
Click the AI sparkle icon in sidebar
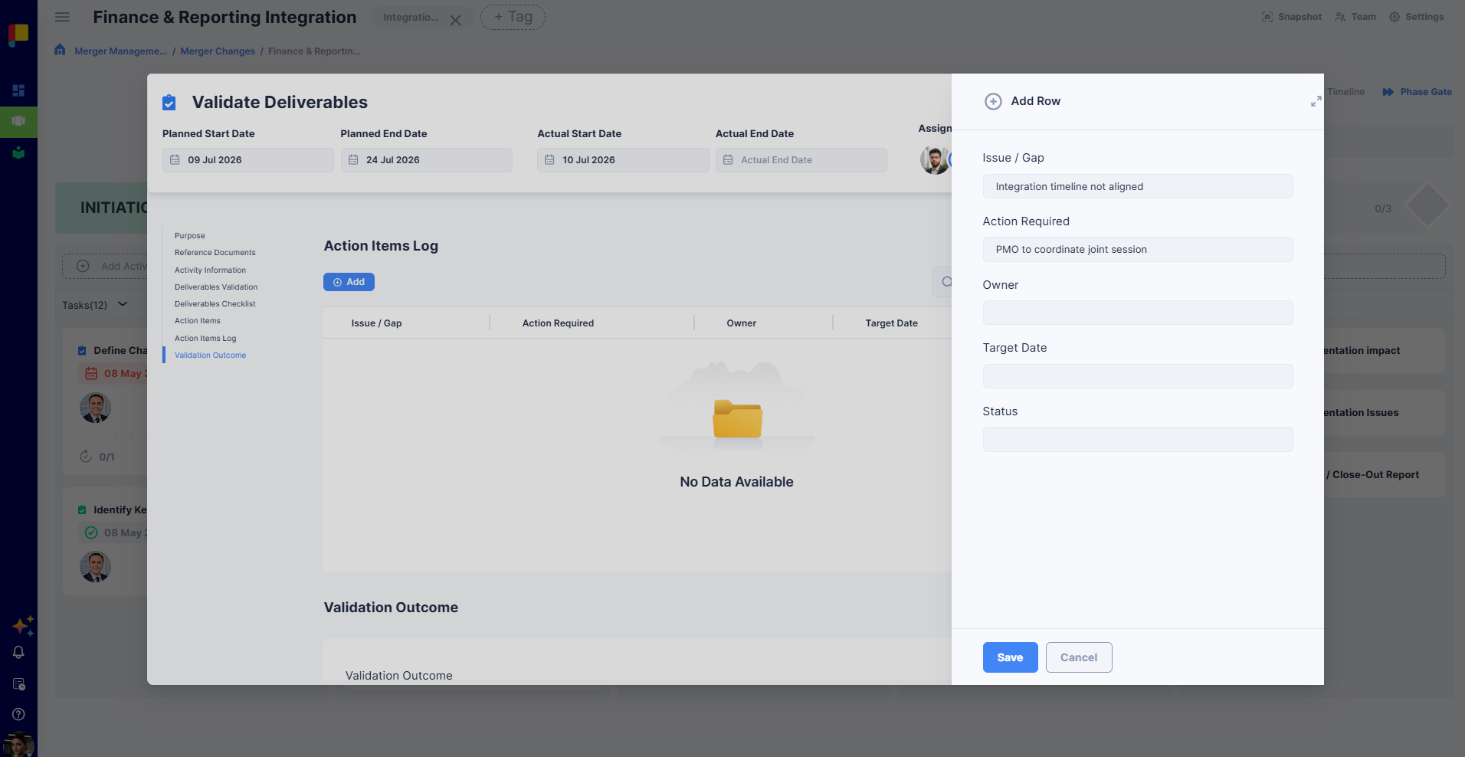tap(22, 625)
